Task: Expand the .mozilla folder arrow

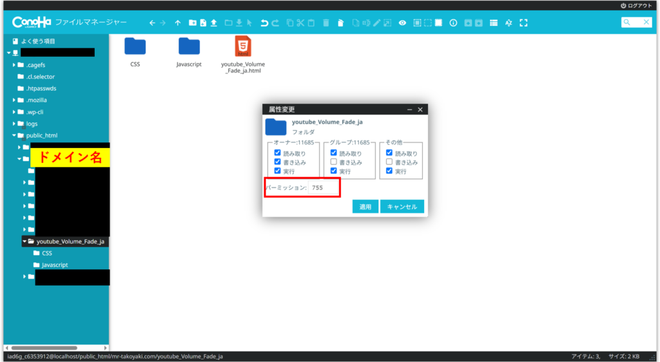Action: [x=14, y=100]
